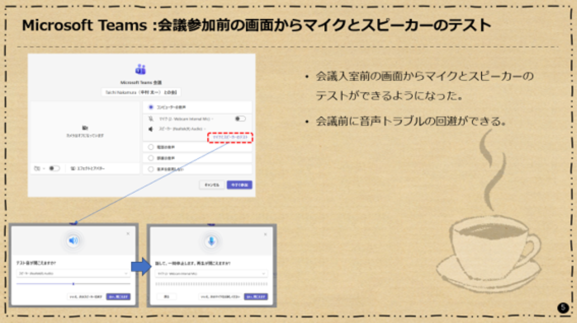Click the purple confirm button in the microphone test
The width and height of the screenshot is (577, 323).
(256, 297)
